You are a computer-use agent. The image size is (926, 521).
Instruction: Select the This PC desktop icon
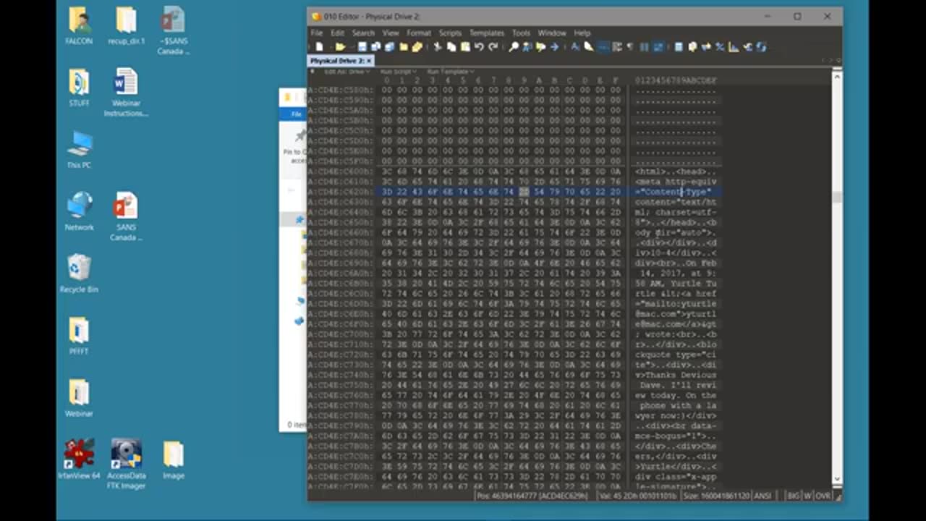coord(79,150)
